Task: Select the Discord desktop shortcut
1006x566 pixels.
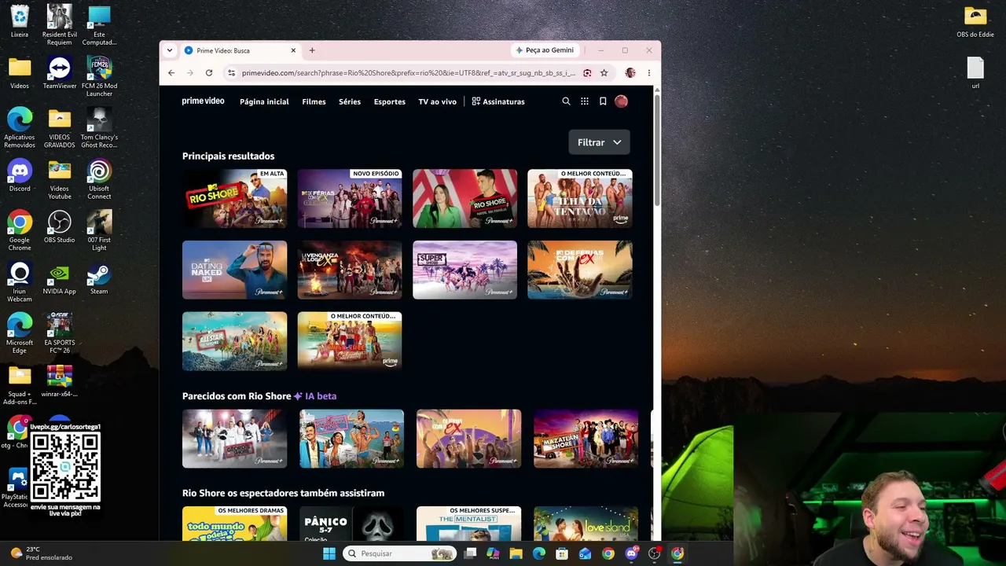Action: (x=20, y=175)
